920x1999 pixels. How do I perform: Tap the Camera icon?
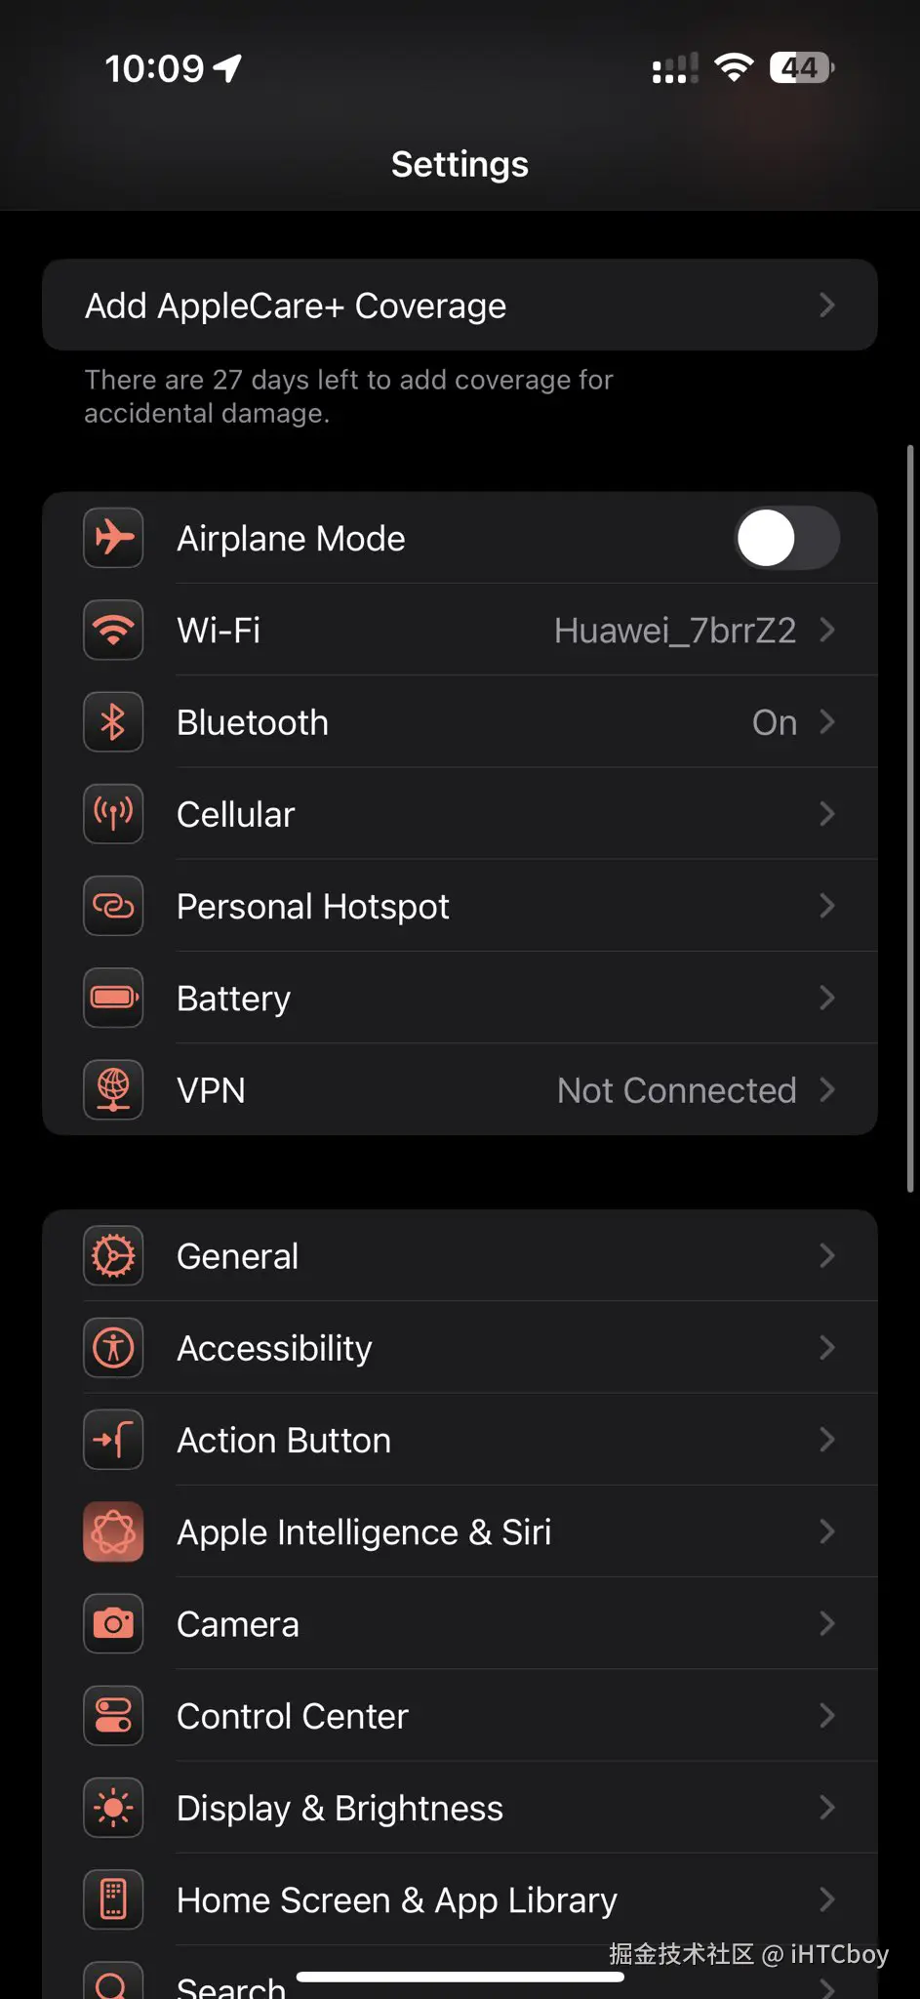coord(113,1624)
